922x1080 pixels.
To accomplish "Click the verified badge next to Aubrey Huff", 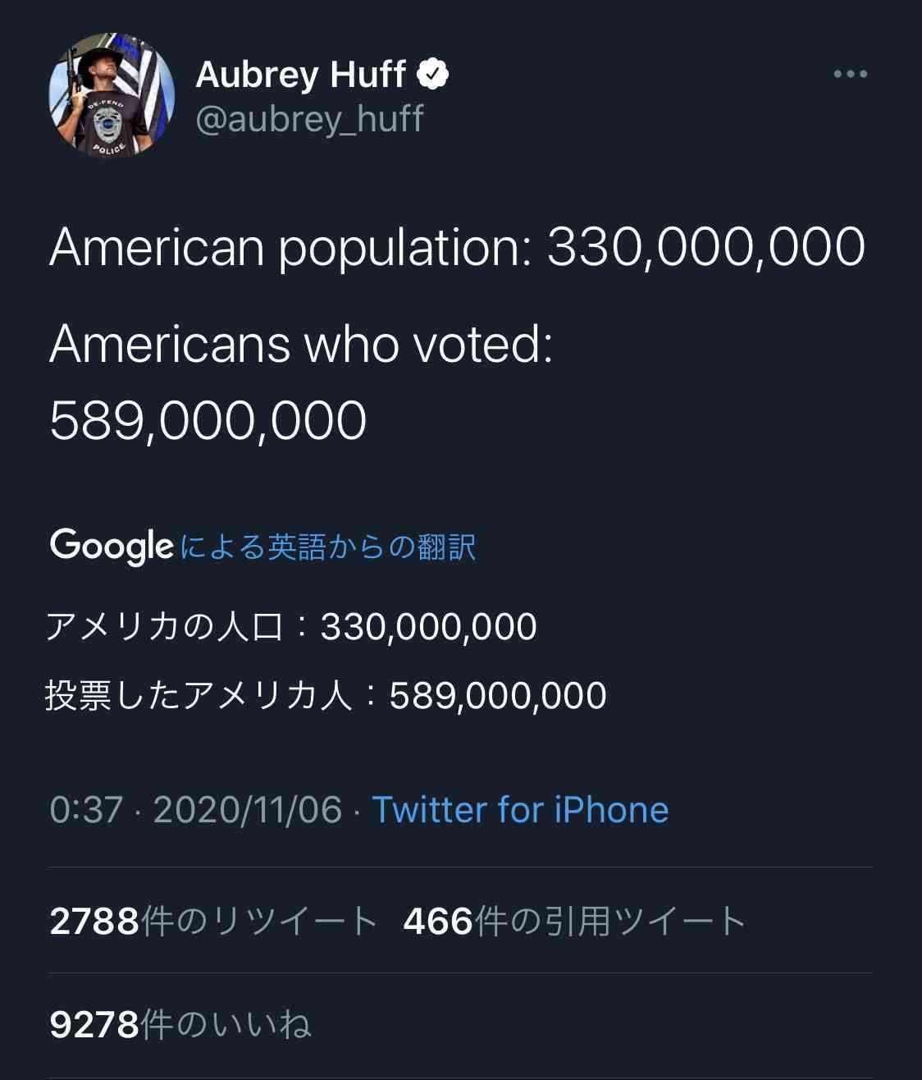I will point(433,75).
